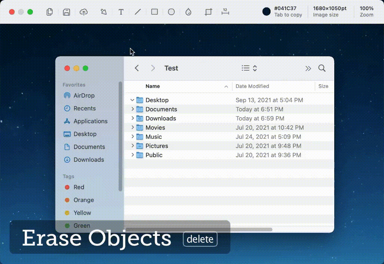
Task: Open the list view options dropdown
Action: (x=249, y=68)
